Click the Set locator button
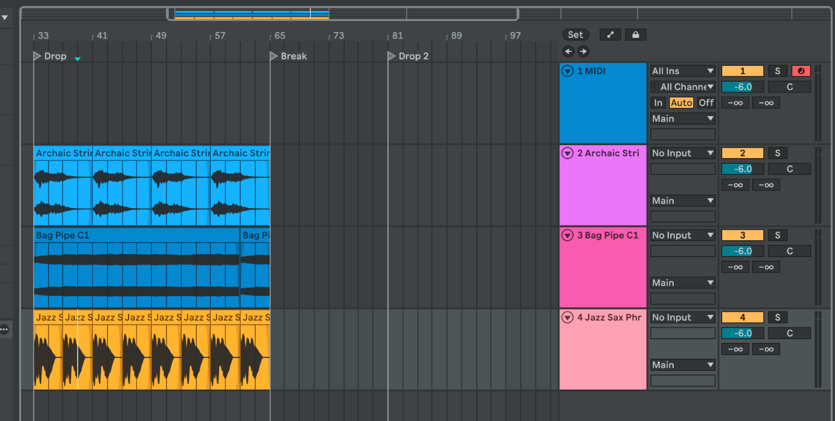 (x=576, y=34)
